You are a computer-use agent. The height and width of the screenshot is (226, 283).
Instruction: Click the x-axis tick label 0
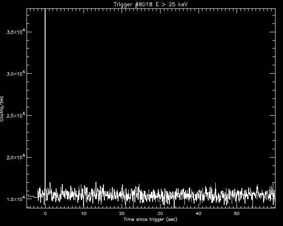coord(45,214)
